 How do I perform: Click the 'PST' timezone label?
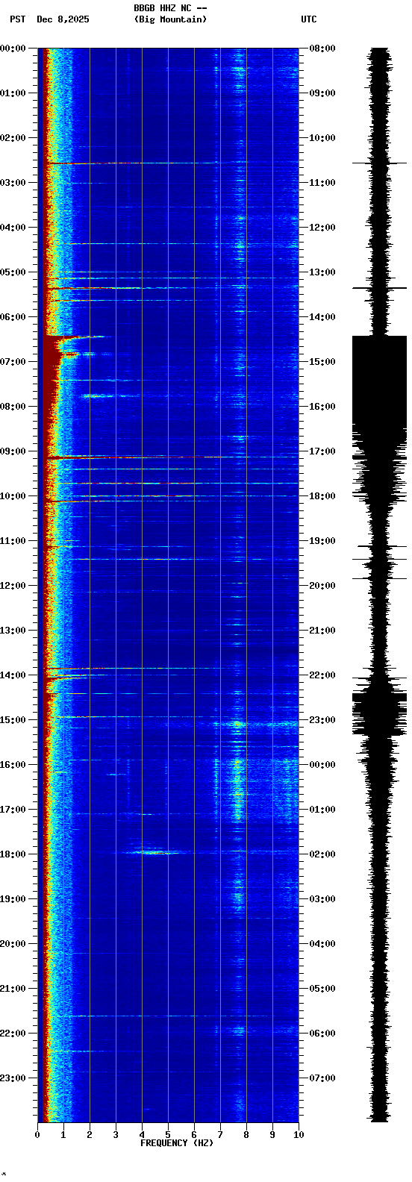pyautogui.click(x=18, y=19)
